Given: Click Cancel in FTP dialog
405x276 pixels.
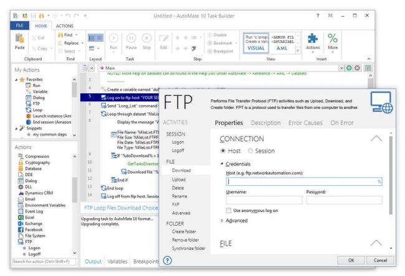Looking at the screenshot, I should [x=380, y=260].
